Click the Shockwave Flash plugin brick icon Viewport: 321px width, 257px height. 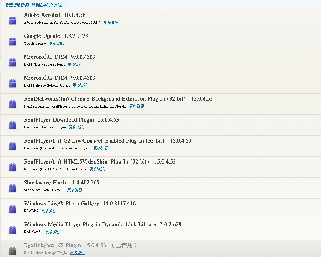click(12, 188)
